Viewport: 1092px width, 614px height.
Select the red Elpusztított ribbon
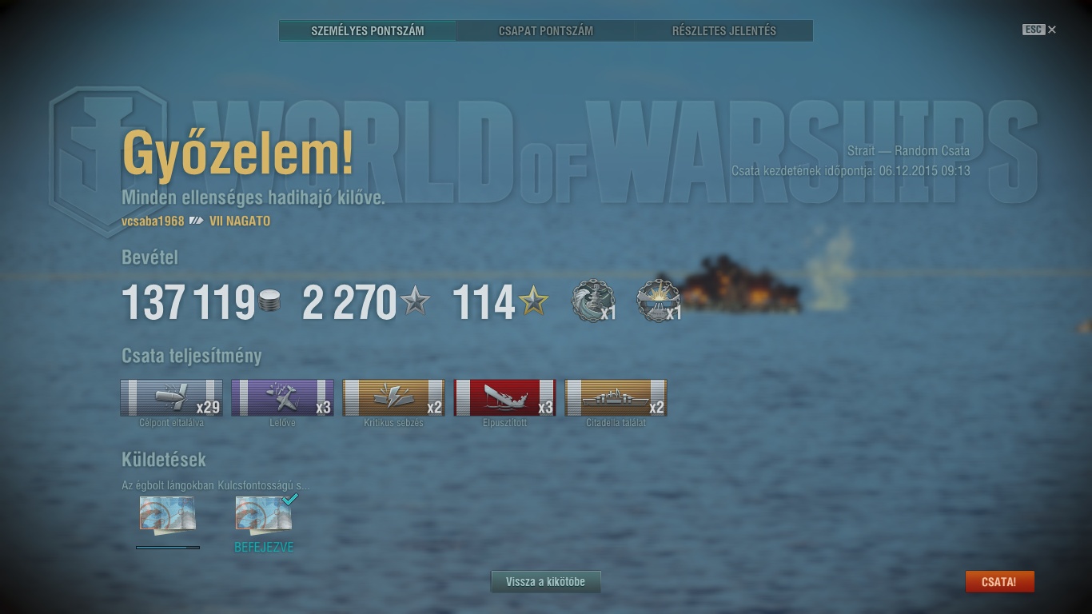point(504,398)
